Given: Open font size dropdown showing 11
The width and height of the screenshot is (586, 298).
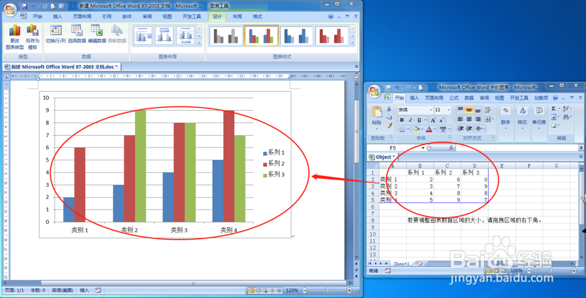Looking at the screenshot, I should [448, 110].
